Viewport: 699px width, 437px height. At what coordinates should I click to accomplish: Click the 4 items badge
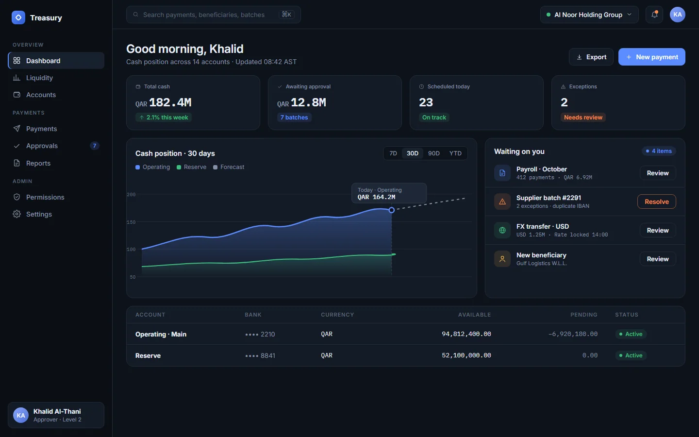[x=659, y=151]
